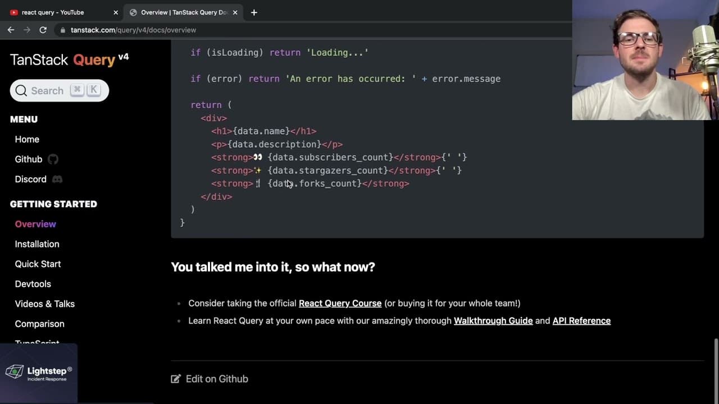This screenshot has height=404, width=719.
Task: Open the Walkthrough Guide link
Action: (x=493, y=320)
